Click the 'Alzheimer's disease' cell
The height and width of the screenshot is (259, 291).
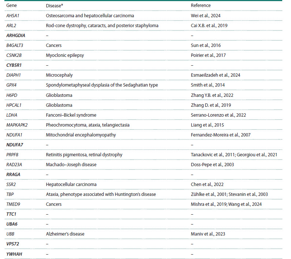pyautogui.click(x=65, y=234)
